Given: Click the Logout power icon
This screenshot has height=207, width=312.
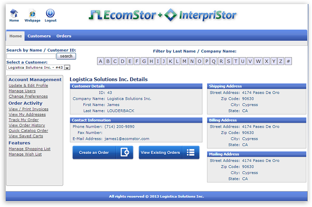Looking at the screenshot, I should pos(50,13).
